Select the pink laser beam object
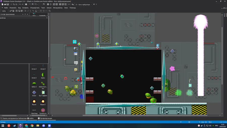 (x=201, y=55)
